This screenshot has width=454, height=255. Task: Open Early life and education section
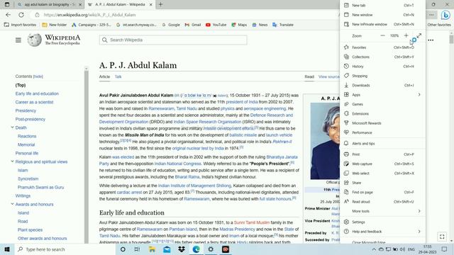37,93
